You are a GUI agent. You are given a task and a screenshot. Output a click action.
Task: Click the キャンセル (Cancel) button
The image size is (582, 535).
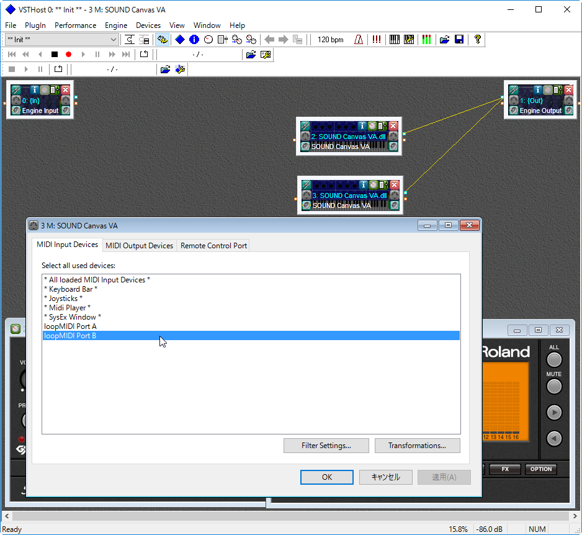(x=386, y=477)
